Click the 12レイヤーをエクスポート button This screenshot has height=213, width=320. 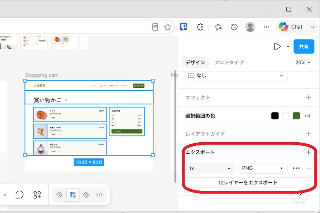(x=248, y=183)
